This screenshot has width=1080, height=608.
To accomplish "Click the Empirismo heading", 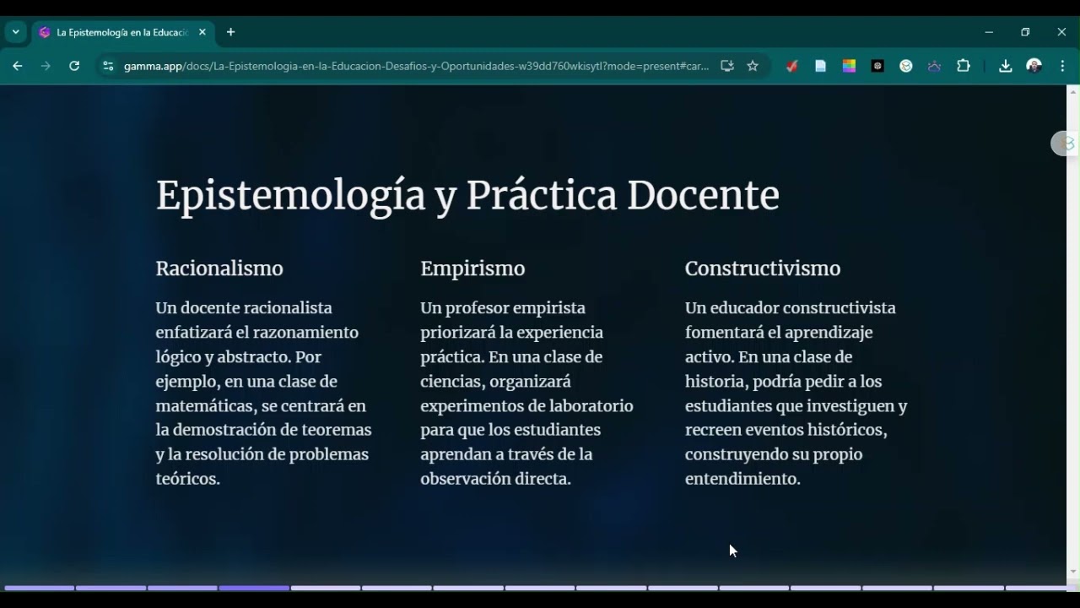I will 472,269.
